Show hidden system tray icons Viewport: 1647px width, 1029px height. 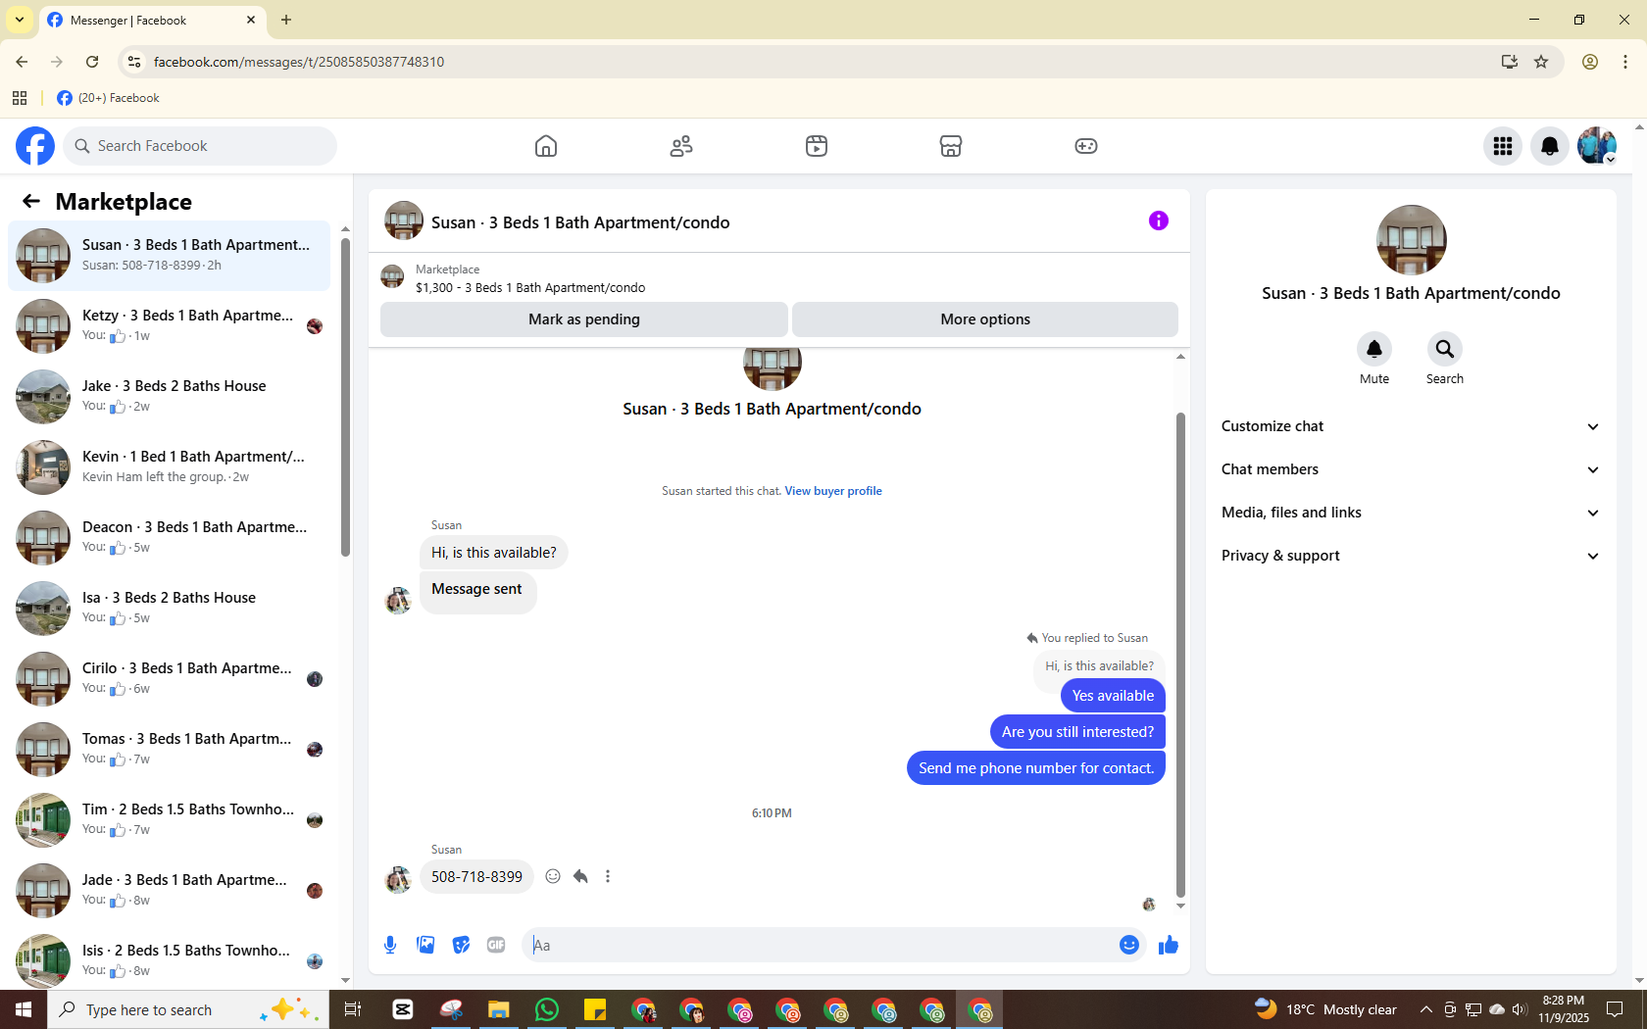click(x=1426, y=1009)
